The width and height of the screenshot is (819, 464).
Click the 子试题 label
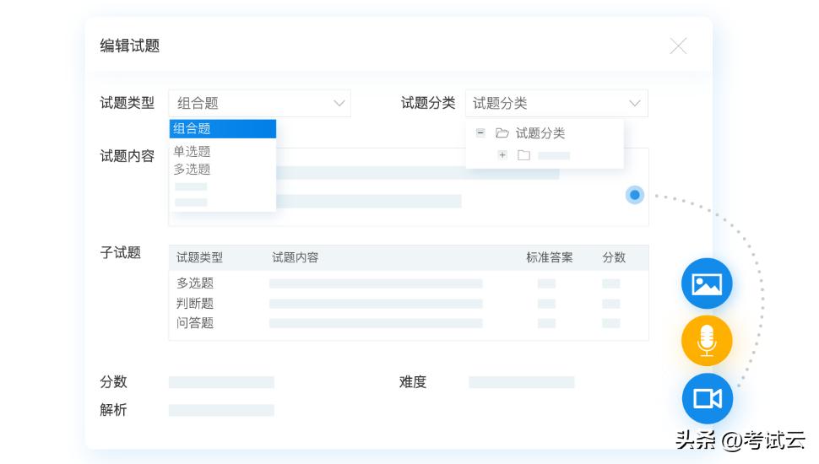click(x=121, y=252)
